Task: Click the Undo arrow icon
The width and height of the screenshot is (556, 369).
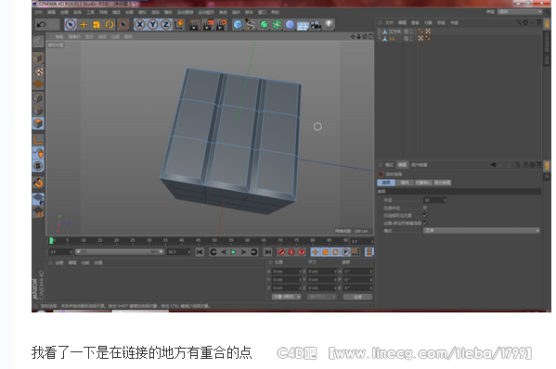Action: pos(41,24)
